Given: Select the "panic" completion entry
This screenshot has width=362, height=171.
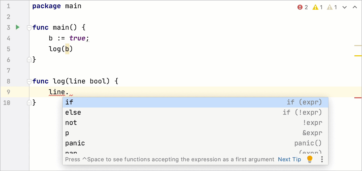Looking at the screenshot, I should coord(103,143).
